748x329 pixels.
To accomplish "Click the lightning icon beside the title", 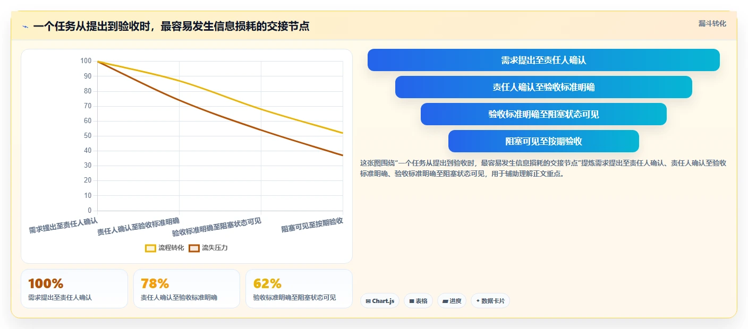I will pos(25,27).
